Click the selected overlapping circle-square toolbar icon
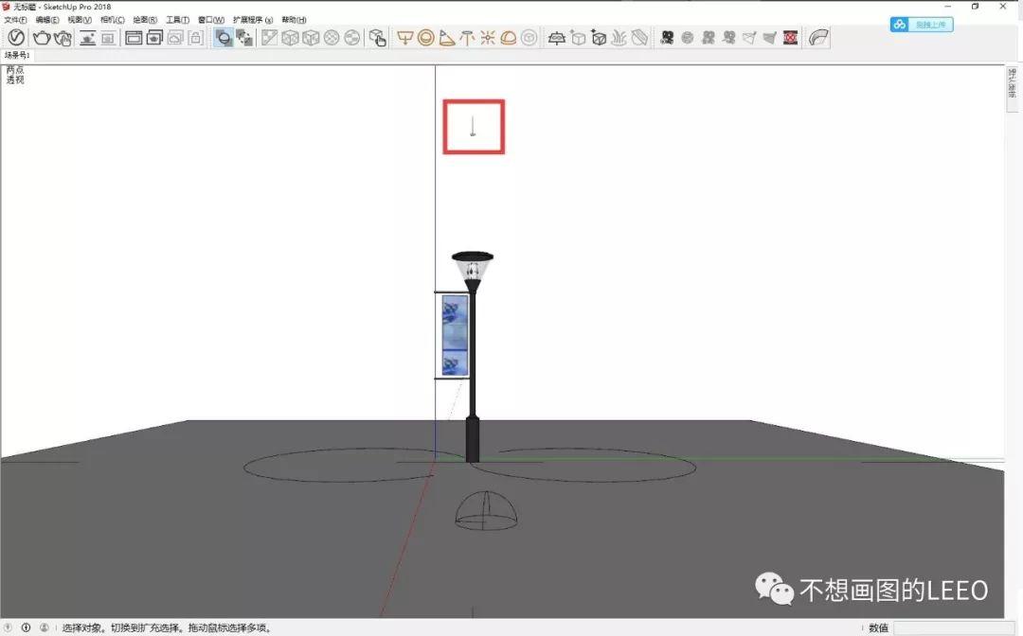This screenshot has width=1023, height=636. [x=224, y=38]
